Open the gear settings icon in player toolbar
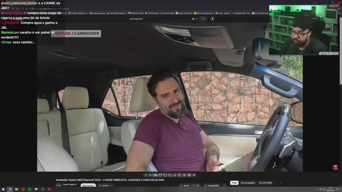Viewport: 342px width, 192px height. pyautogui.click(x=194, y=175)
